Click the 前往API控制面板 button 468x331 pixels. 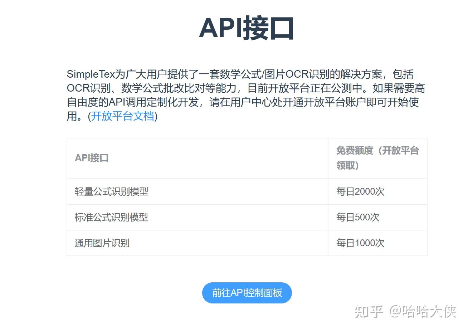coord(247,293)
